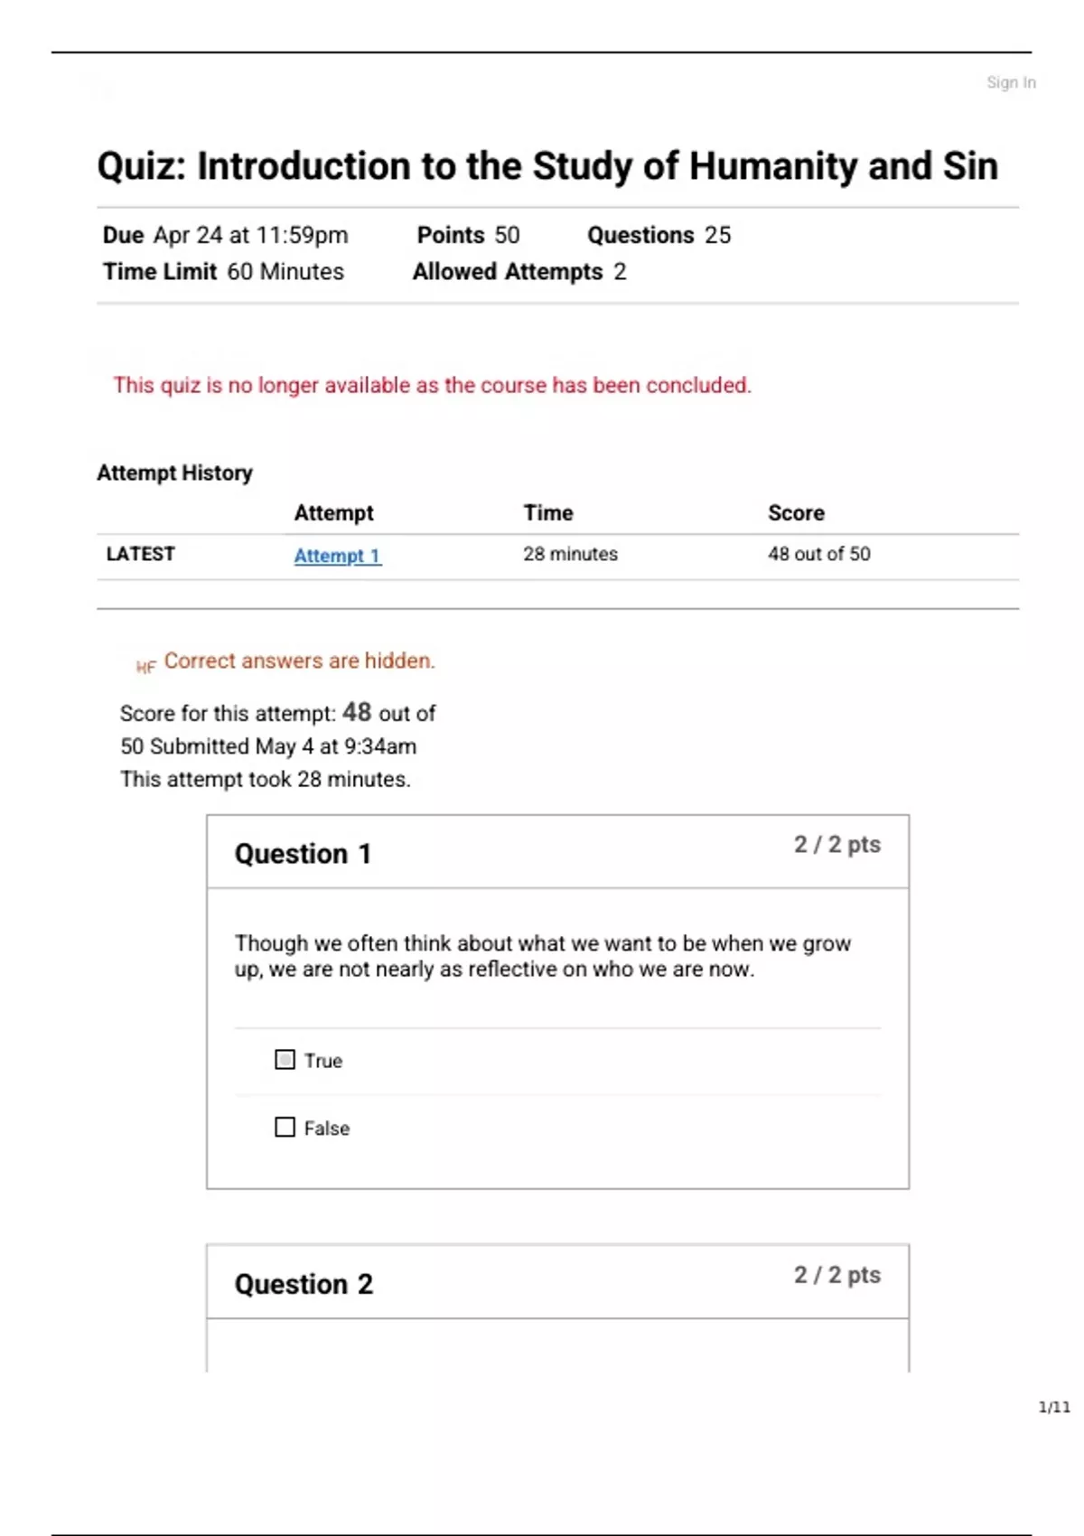Click the quiz title heading

tap(547, 166)
